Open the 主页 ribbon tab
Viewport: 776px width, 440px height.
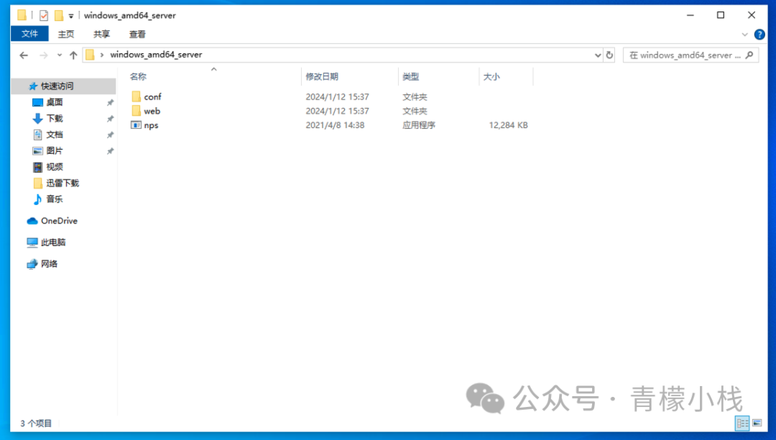[x=66, y=35]
